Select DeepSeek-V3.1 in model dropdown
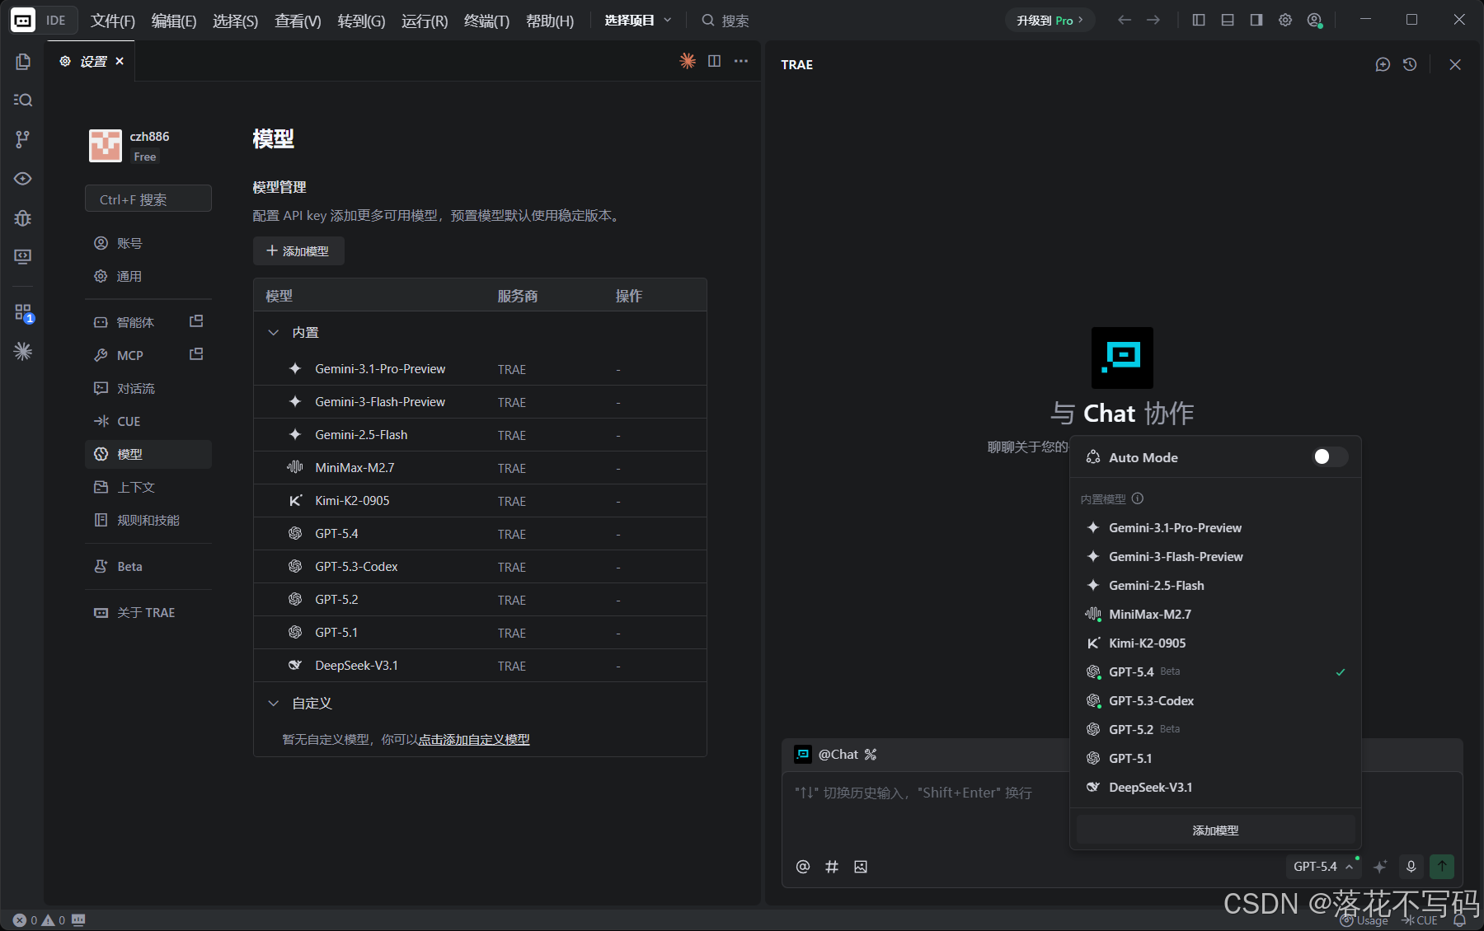Viewport: 1484px width, 931px height. tap(1215, 787)
